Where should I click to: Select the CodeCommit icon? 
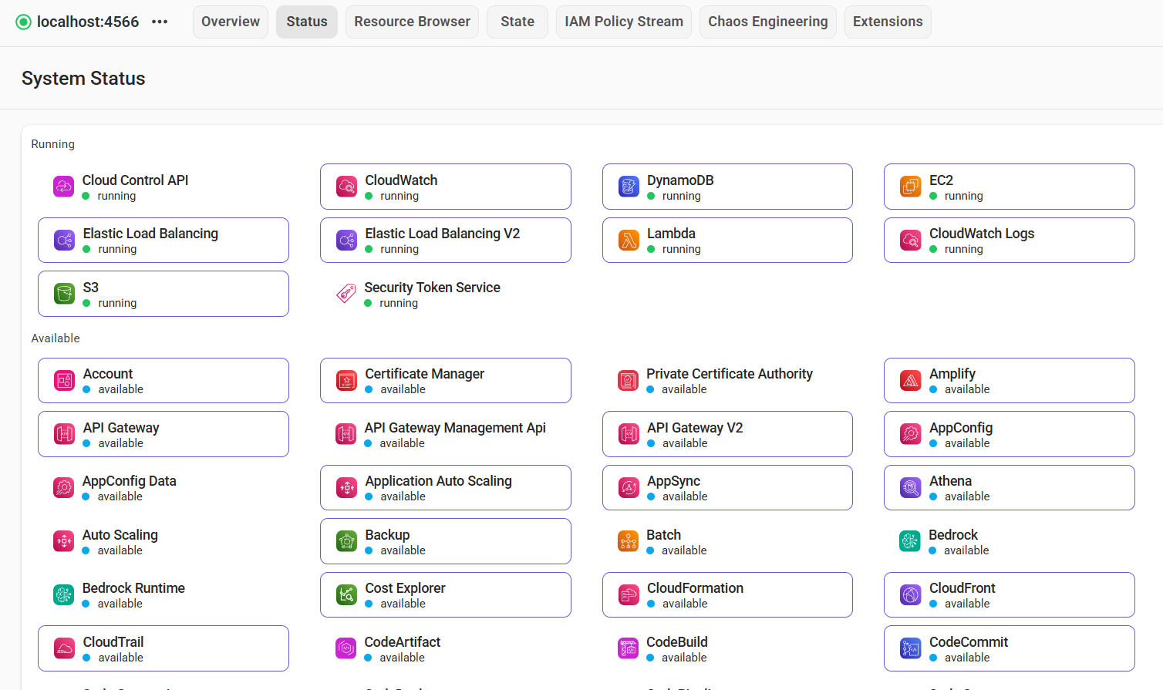[x=910, y=648]
